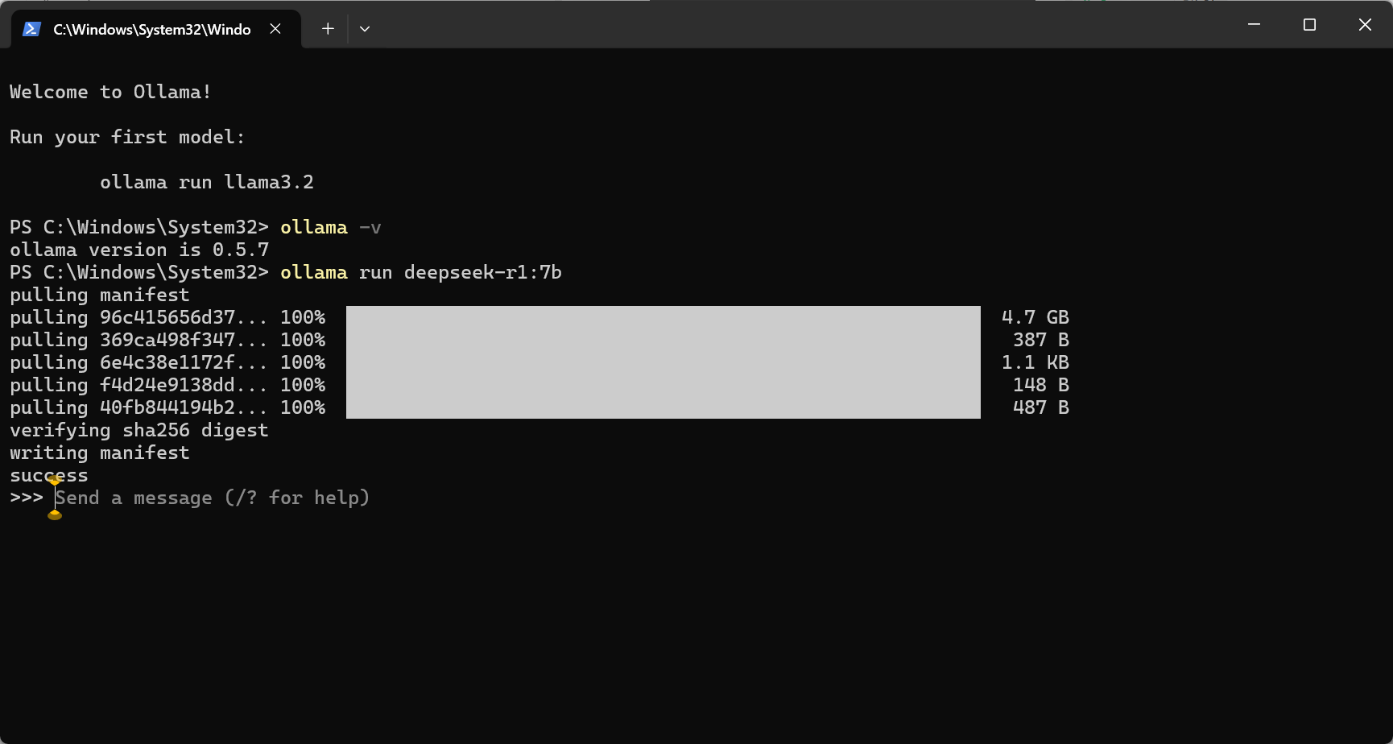
Task: Click the 487 B size value
Action: 1041,407
